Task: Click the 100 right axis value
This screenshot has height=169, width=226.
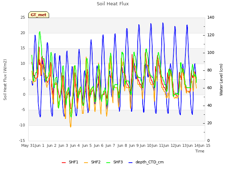Action: tap(211, 53)
